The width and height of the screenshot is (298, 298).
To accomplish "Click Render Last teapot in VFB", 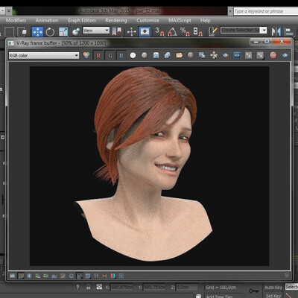I will tap(285, 55).
